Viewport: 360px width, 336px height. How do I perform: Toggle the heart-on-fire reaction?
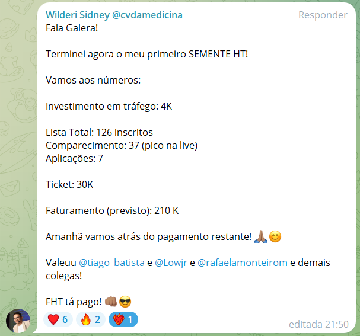(x=123, y=319)
